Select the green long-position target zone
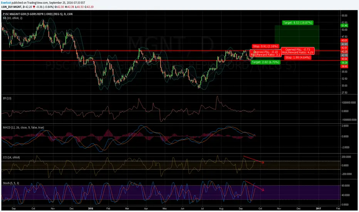The height and width of the screenshot is (212, 359). (297, 38)
